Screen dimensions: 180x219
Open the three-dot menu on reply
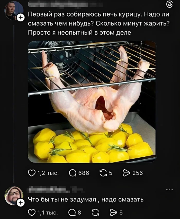point(169,189)
